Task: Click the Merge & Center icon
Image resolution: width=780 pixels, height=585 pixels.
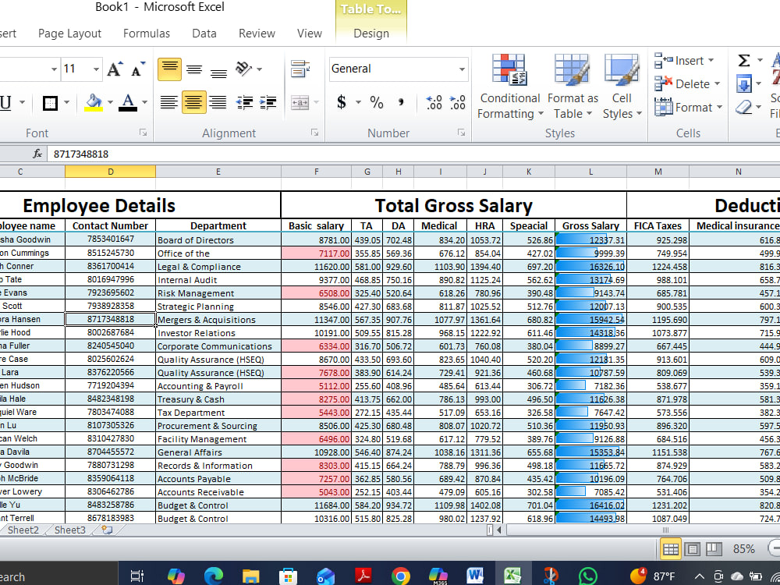Action: pos(300,102)
